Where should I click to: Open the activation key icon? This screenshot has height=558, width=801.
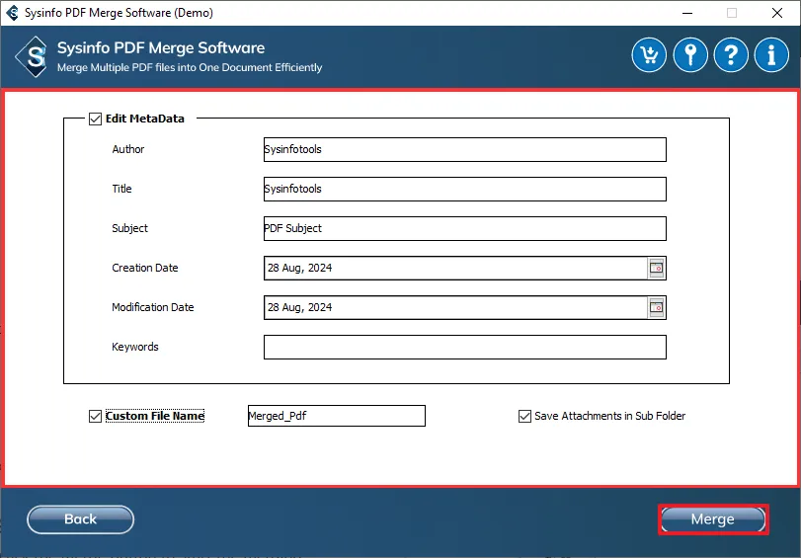coord(690,55)
